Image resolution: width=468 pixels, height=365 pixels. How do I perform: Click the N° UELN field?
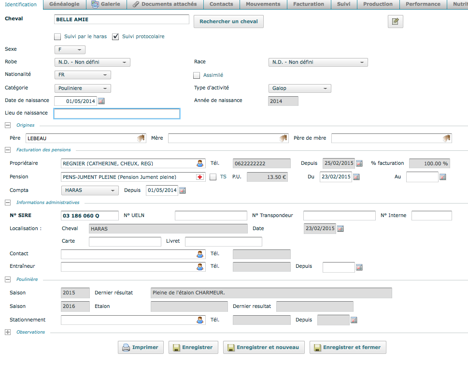[x=211, y=216]
